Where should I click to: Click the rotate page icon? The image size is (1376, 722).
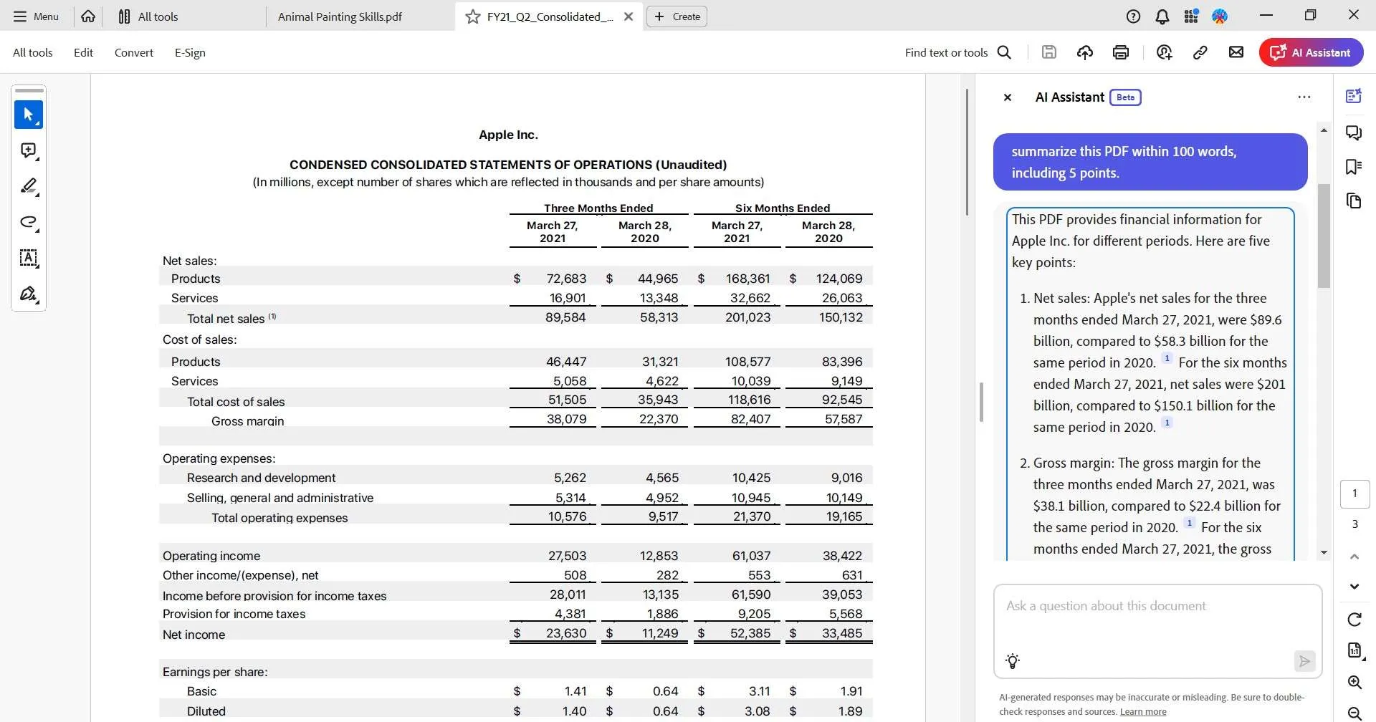click(x=1354, y=620)
